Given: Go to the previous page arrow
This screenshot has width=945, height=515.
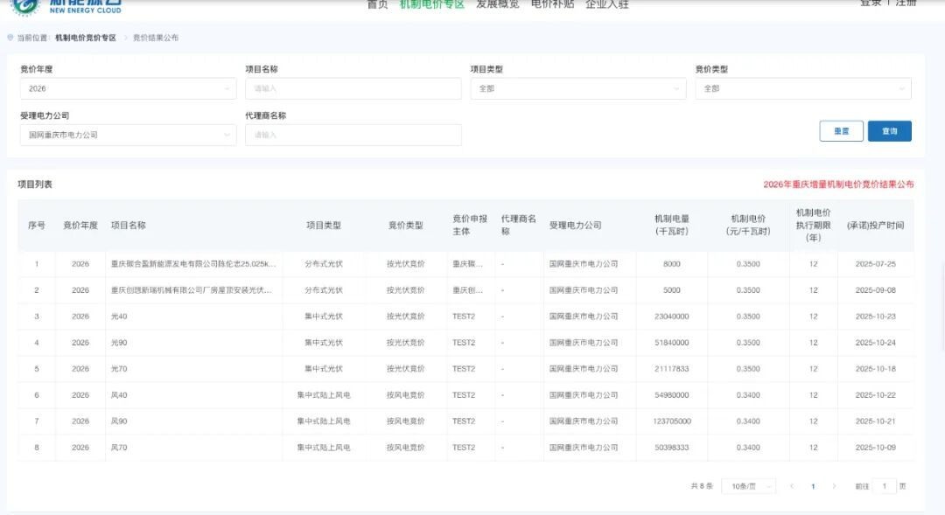Looking at the screenshot, I should click(792, 486).
